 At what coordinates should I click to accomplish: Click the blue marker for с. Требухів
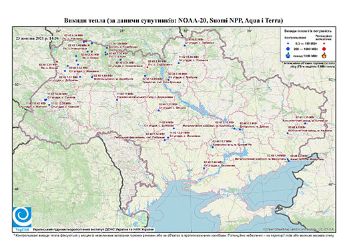tap(168, 80)
